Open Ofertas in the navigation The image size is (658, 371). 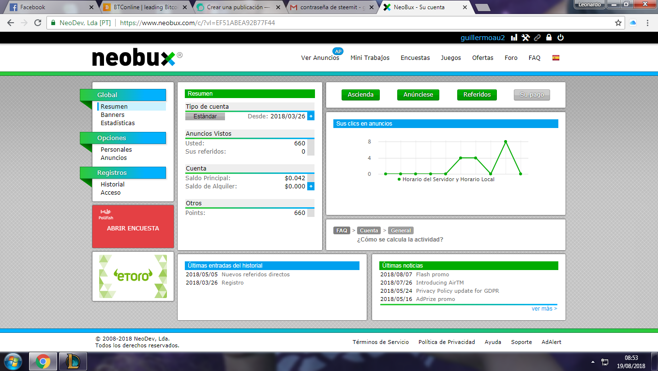pos(483,58)
